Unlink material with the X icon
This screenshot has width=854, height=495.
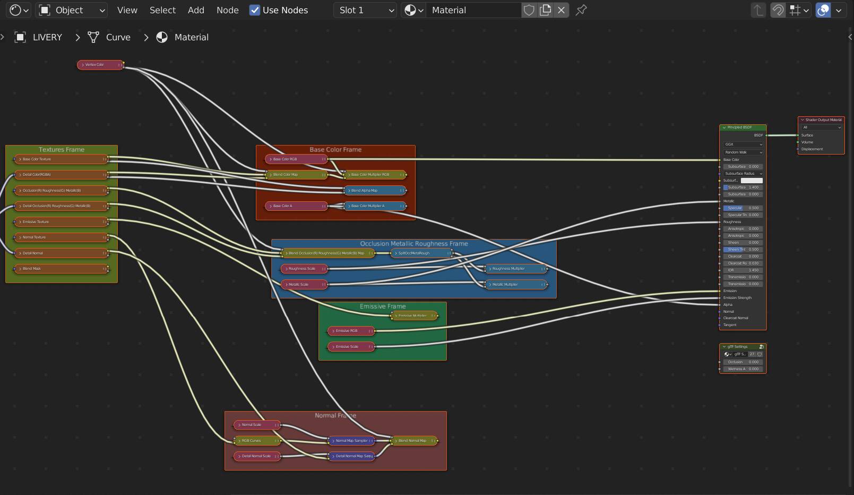[561, 10]
